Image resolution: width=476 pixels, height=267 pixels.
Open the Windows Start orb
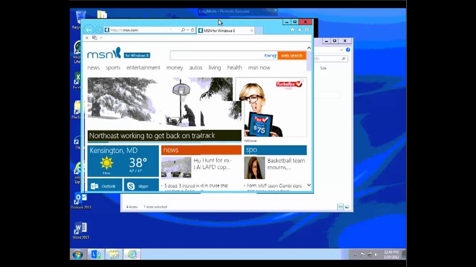point(78,254)
